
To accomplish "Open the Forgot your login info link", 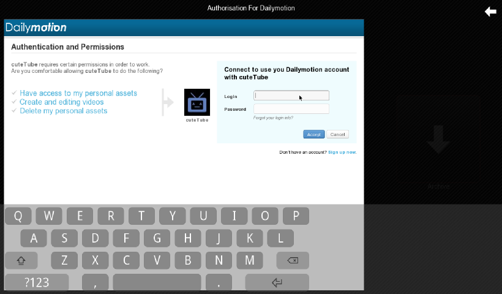I will 273,118.
